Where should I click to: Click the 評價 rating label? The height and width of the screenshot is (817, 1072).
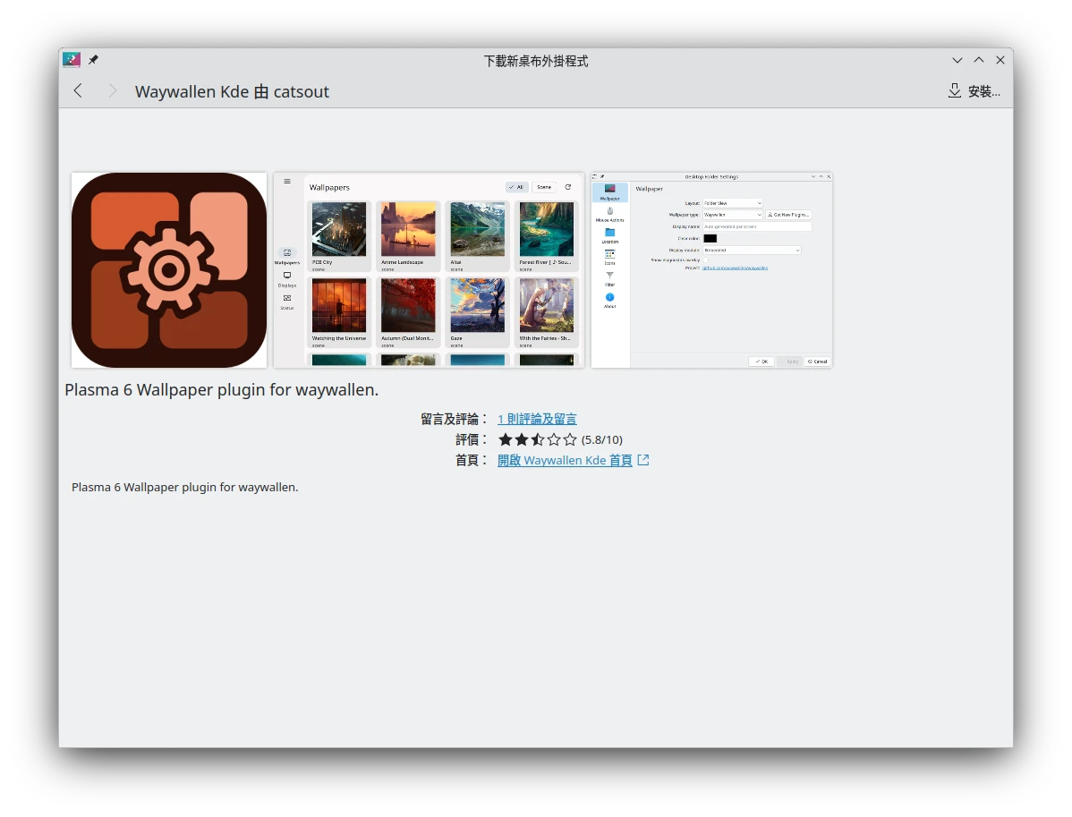coord(472,439)
